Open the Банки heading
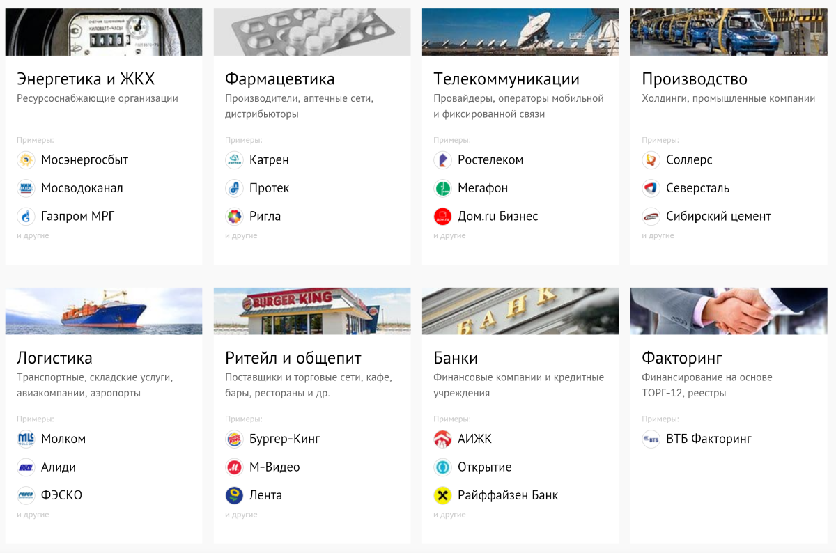 pos(456,358)
